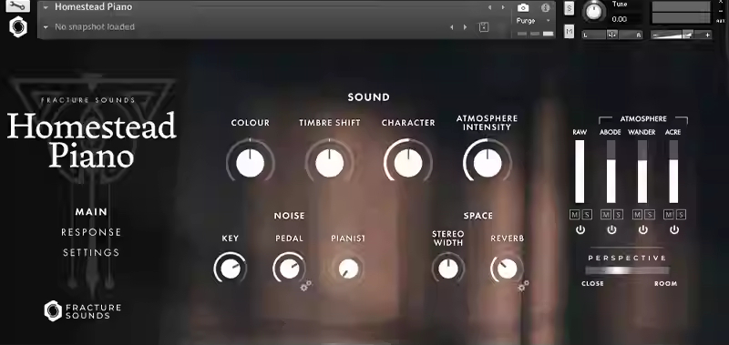
Task: Toggle RAW channel power button
Action: coord(580,229)
